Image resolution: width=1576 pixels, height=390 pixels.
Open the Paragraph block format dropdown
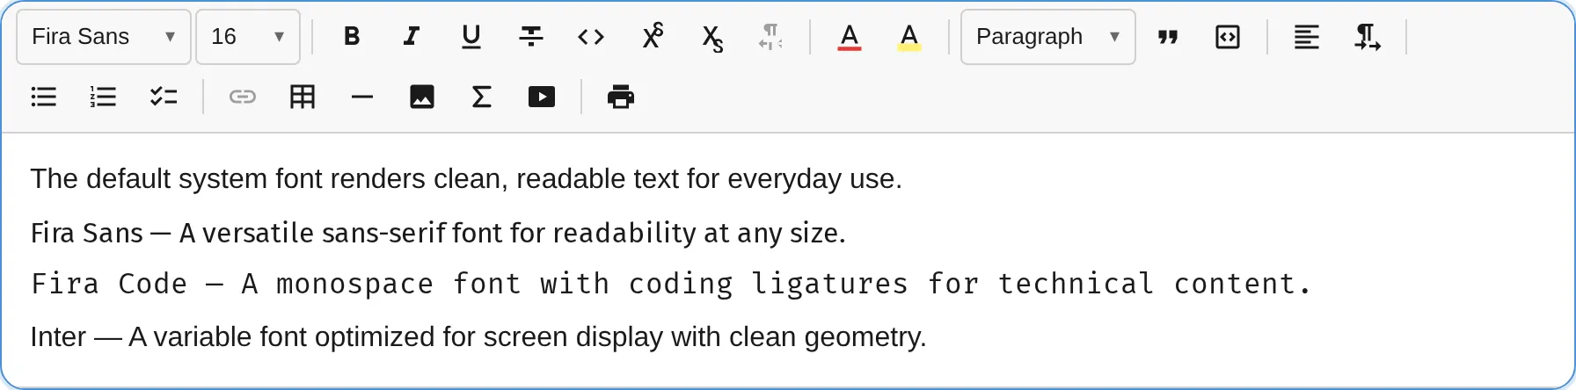tap(1048, 37)
